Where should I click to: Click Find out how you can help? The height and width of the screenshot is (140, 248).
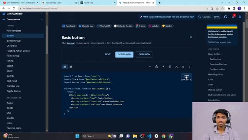click(219, 42)
